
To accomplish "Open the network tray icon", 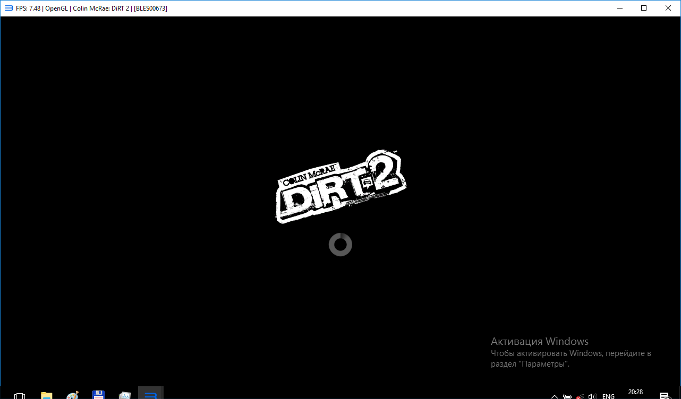I will point(580,396).
